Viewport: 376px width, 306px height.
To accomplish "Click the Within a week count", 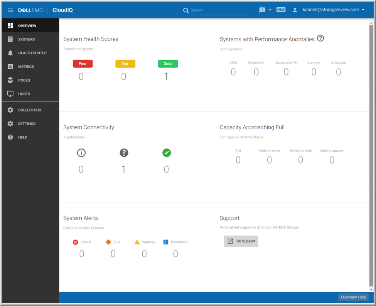I will (x=270, y=160).
